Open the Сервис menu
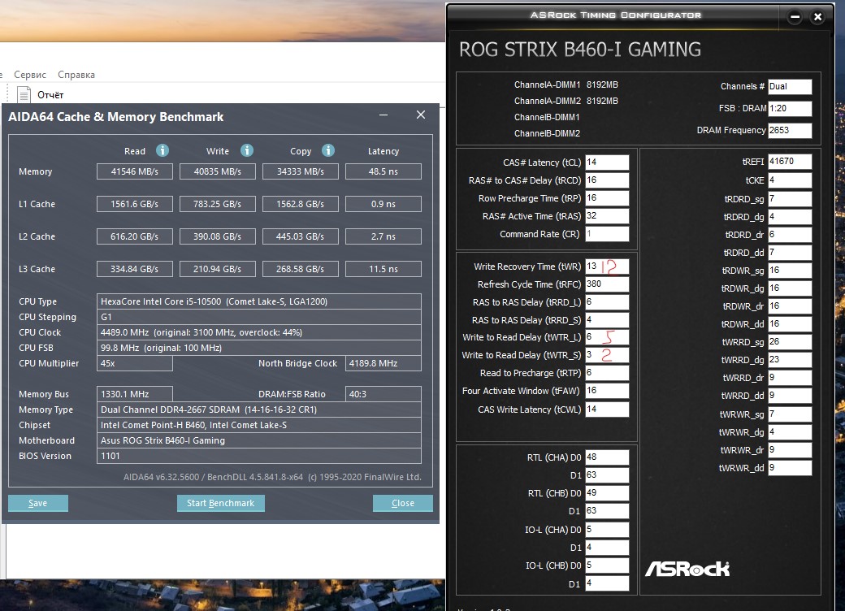Image resolution: width=845 pixels, height=611 pixels. coord(30,75)
